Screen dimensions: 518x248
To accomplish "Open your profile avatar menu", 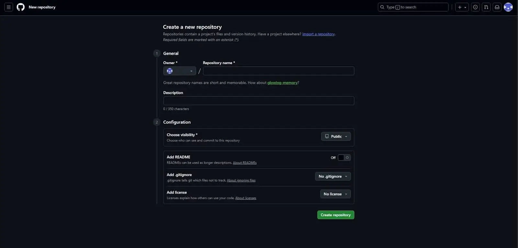I will pos(508,7).
